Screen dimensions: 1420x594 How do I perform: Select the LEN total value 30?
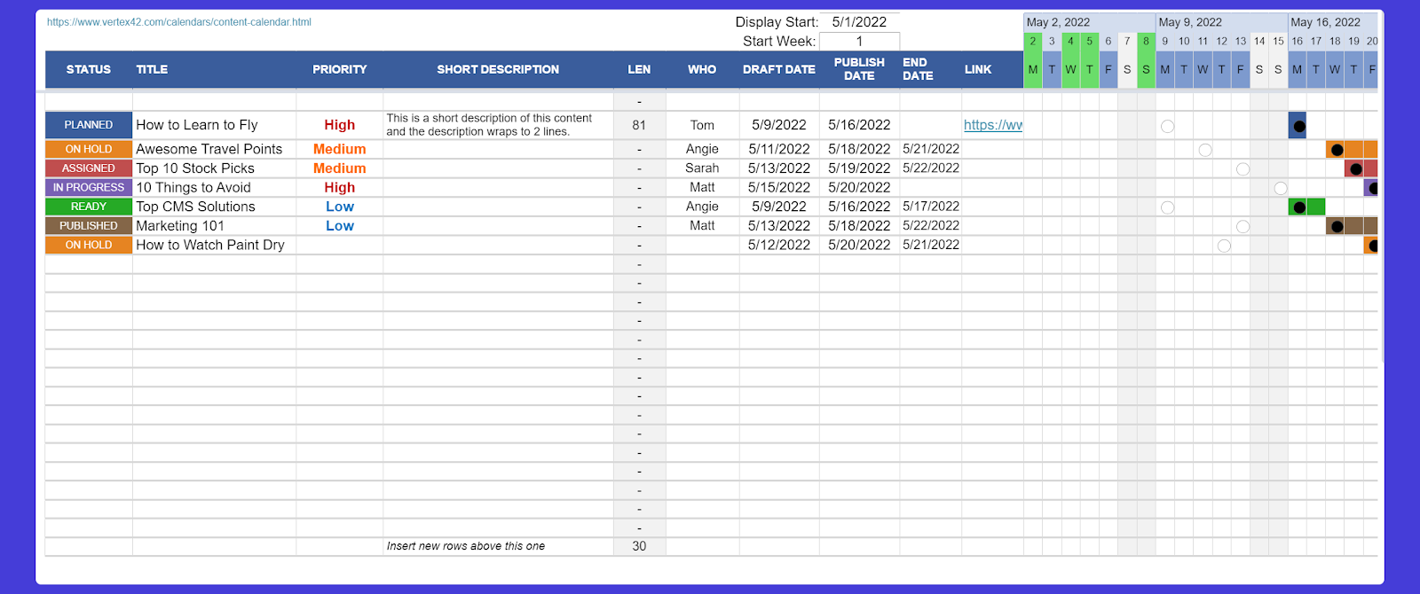point(639,546)
